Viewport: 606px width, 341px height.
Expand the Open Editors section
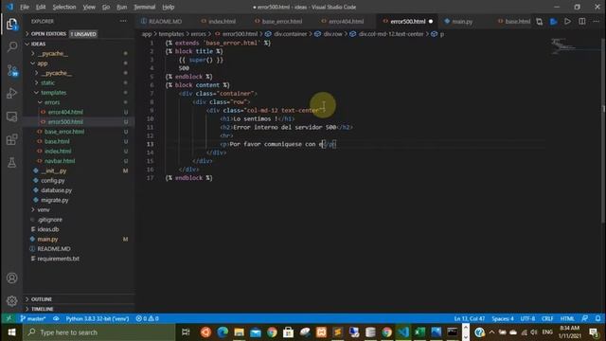coord(48,34)
